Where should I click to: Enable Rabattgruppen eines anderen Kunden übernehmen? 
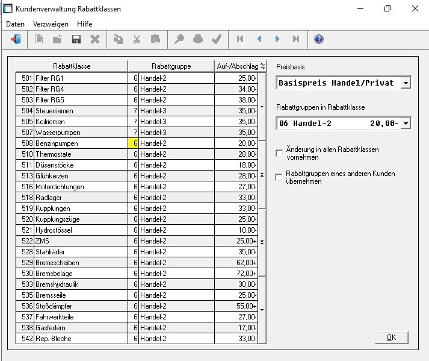tap(279, 177)
